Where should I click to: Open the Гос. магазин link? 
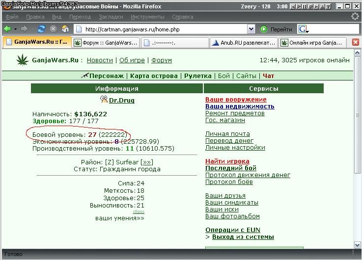click(225, 120)
